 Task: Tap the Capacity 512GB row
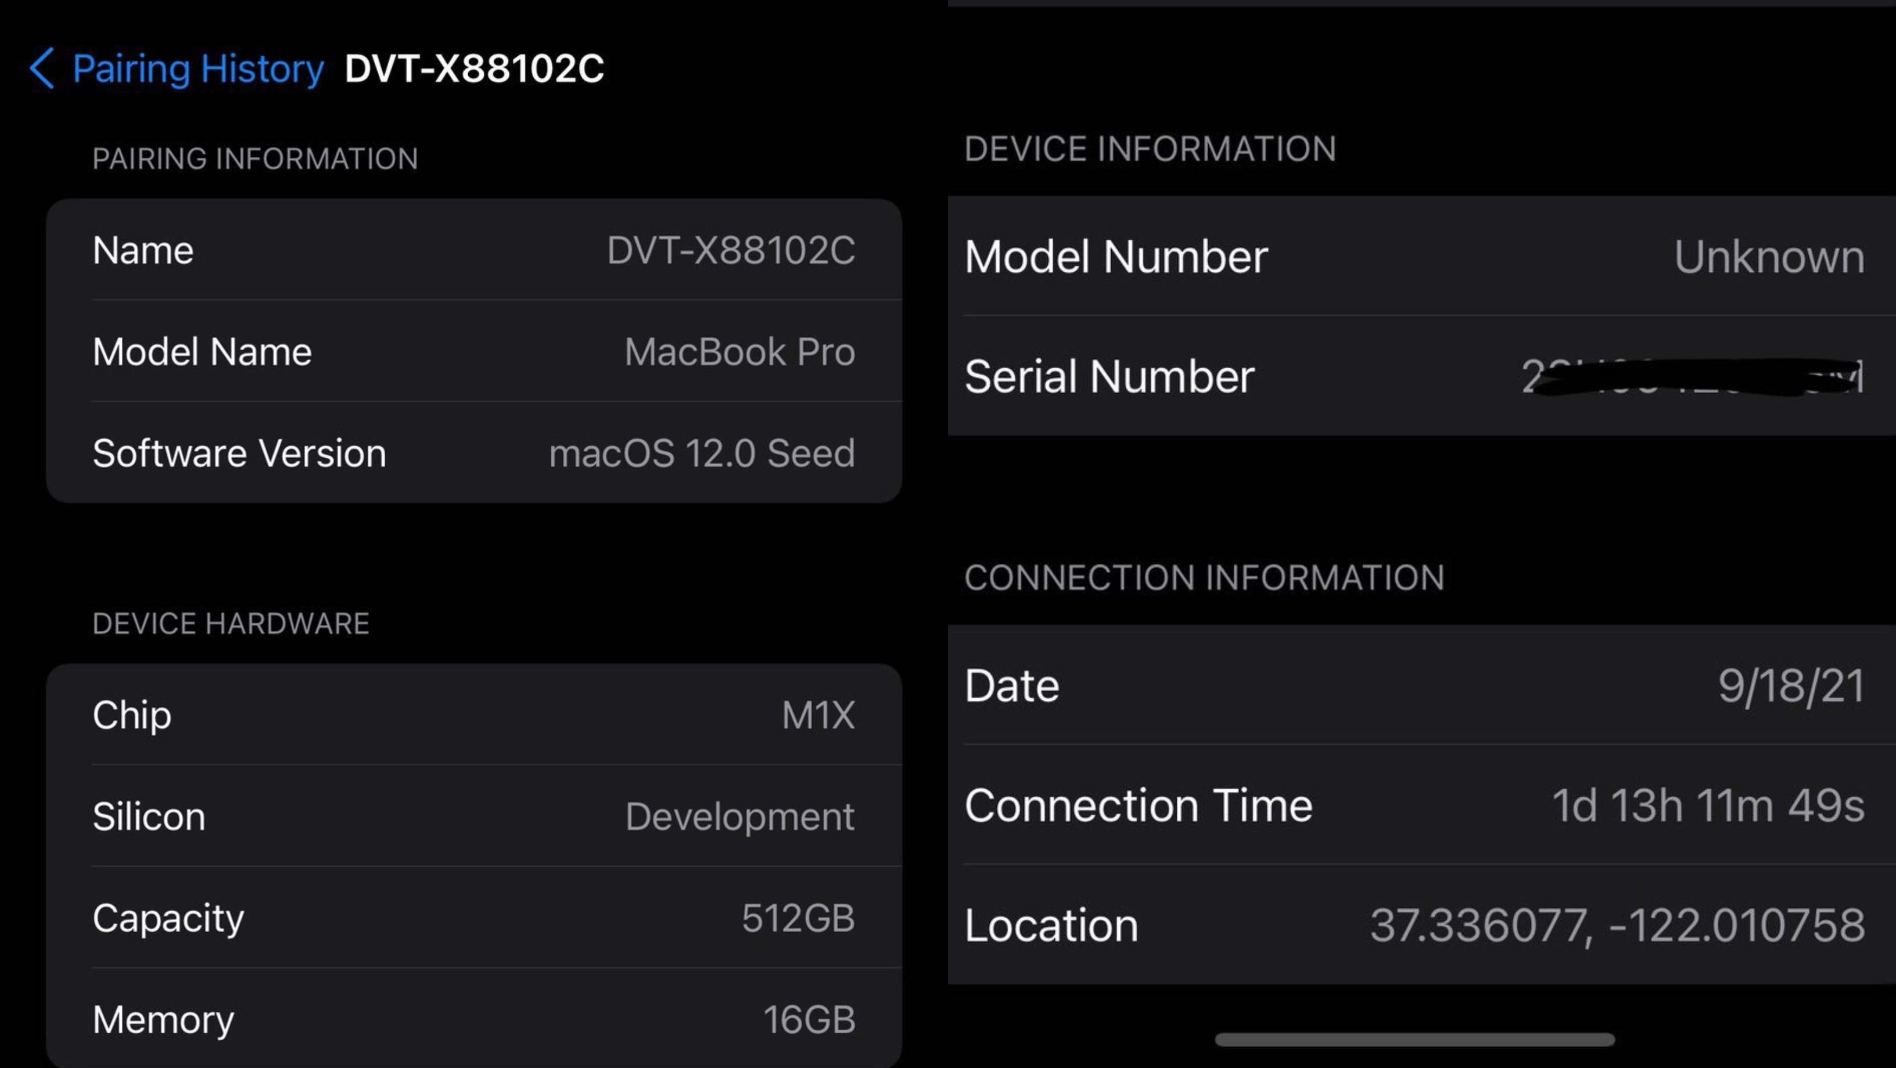473,918
